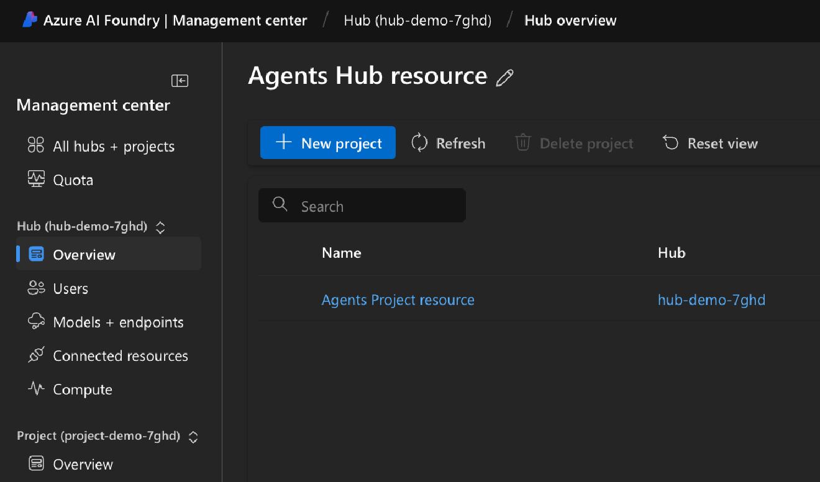This screenshot has width=820, height=482.
Task: Click the pencil icon to rename the hub
Action: [505, 76]
